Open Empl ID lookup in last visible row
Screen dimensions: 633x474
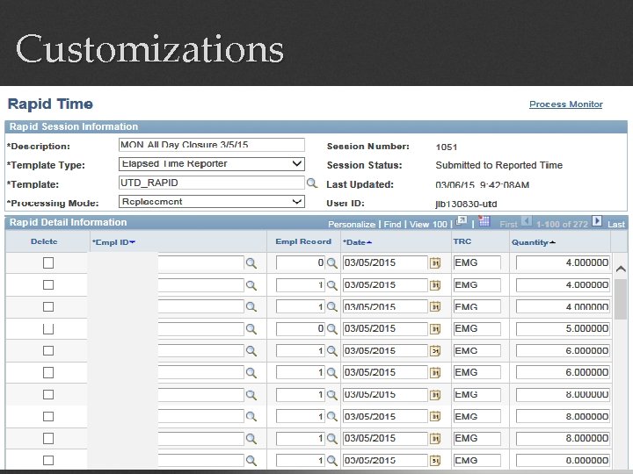coord(251,460)
